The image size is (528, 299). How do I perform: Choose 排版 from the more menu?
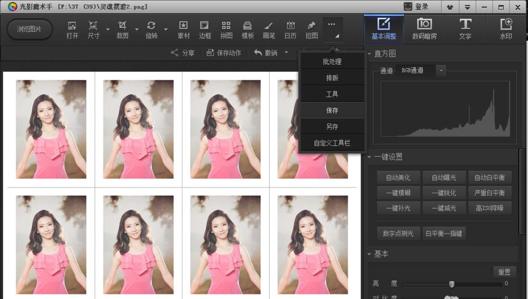tap(332, 78)
